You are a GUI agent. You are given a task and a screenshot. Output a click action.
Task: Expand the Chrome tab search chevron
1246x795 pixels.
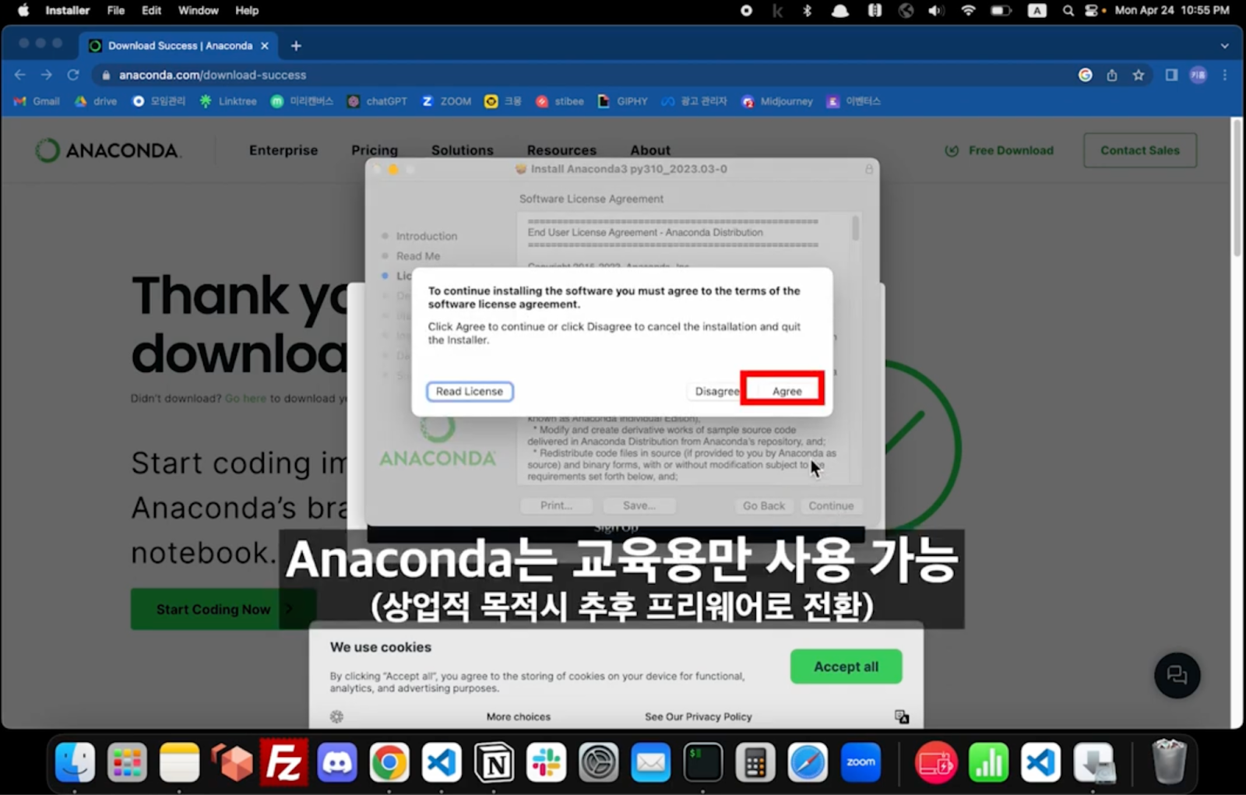pyautogui.click(x=1225, y=46)
